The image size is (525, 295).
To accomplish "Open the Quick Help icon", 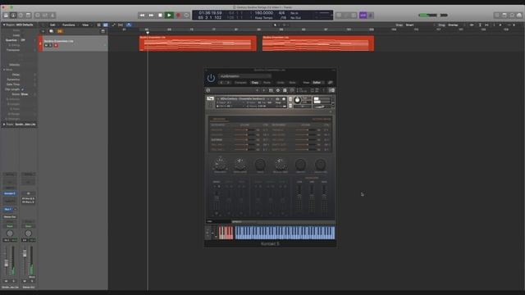I will 21,15.
